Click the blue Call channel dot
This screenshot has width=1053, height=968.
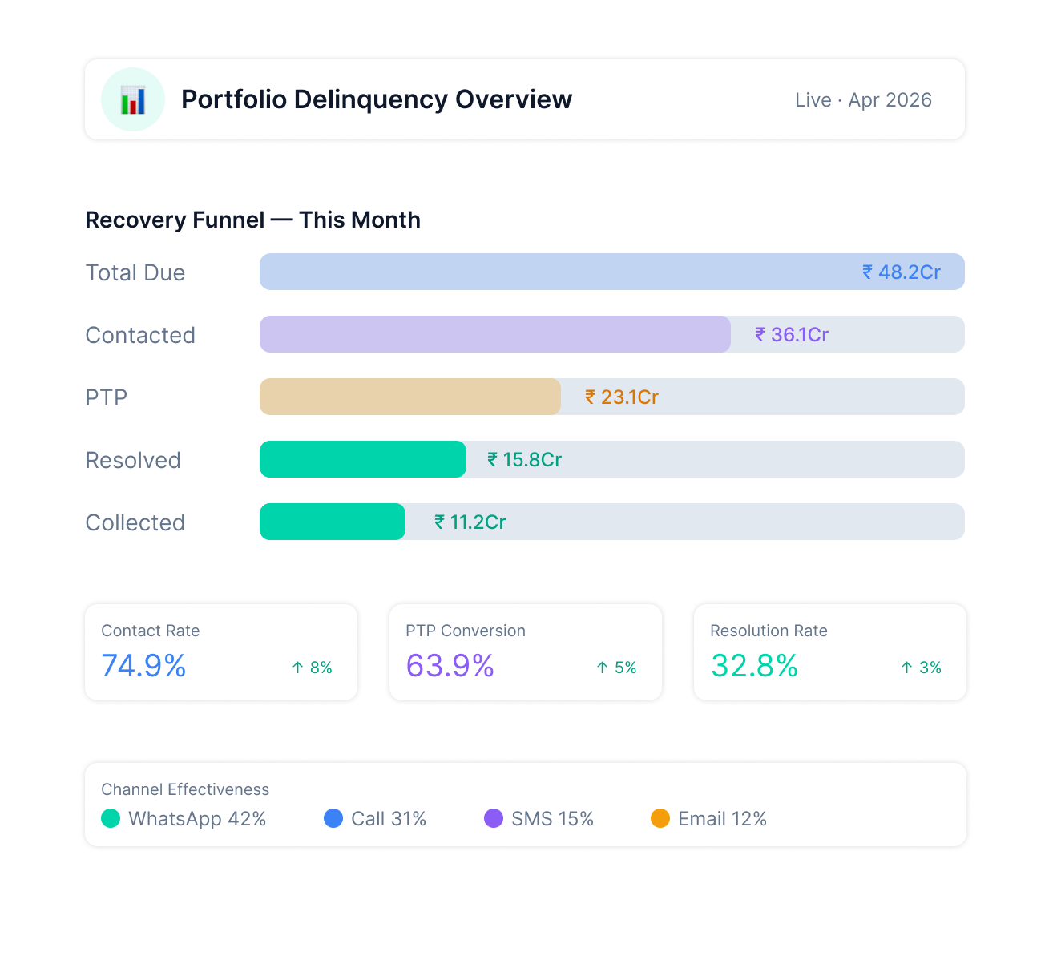(333, 818)
